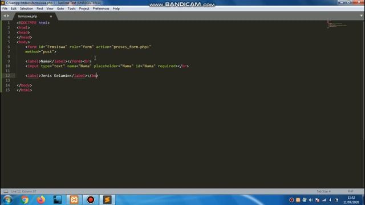The height and width of the screenshot is (205, 365).
Task: Open the Help menu
Action: coord(116,9)
